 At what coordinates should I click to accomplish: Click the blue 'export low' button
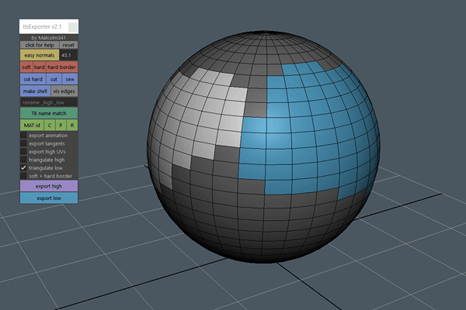tap(49, 198)
